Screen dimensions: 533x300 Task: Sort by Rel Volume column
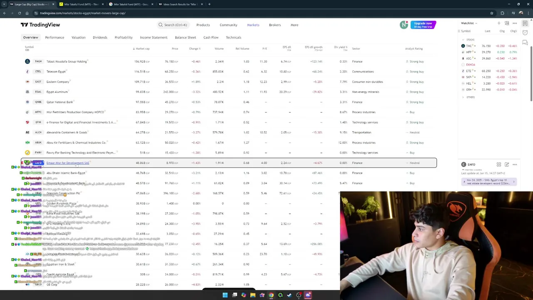242,49
